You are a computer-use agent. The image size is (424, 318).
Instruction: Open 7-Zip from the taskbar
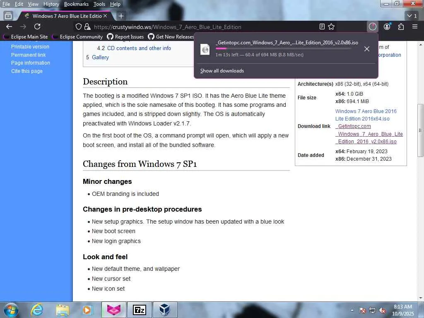(140, 310)
